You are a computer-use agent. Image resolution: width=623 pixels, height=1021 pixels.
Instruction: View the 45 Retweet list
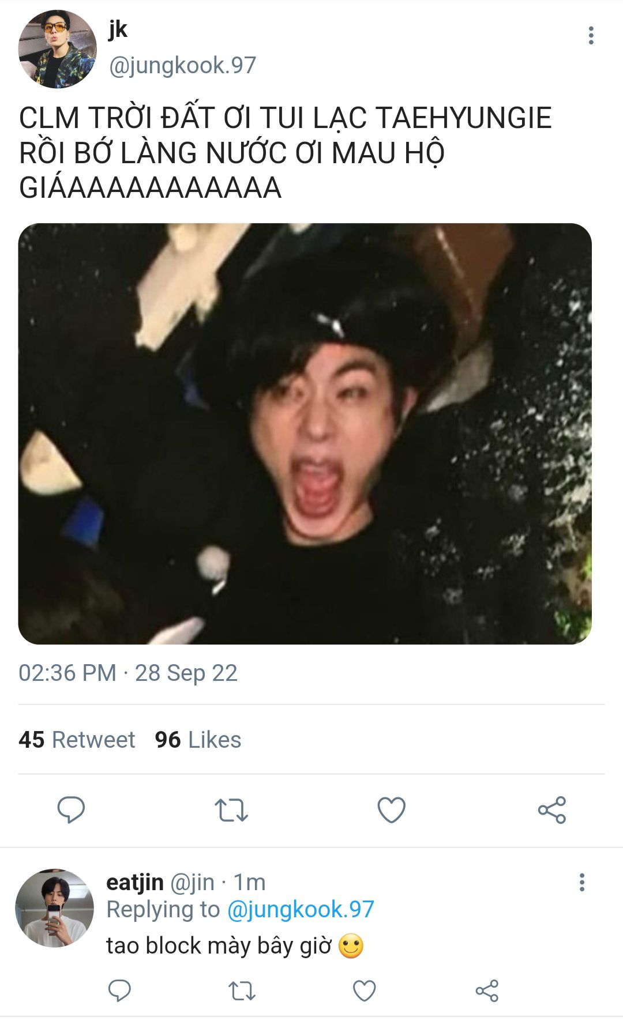point(77,740)
